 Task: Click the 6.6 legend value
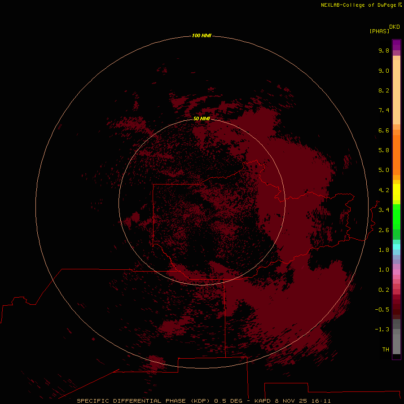384,130
